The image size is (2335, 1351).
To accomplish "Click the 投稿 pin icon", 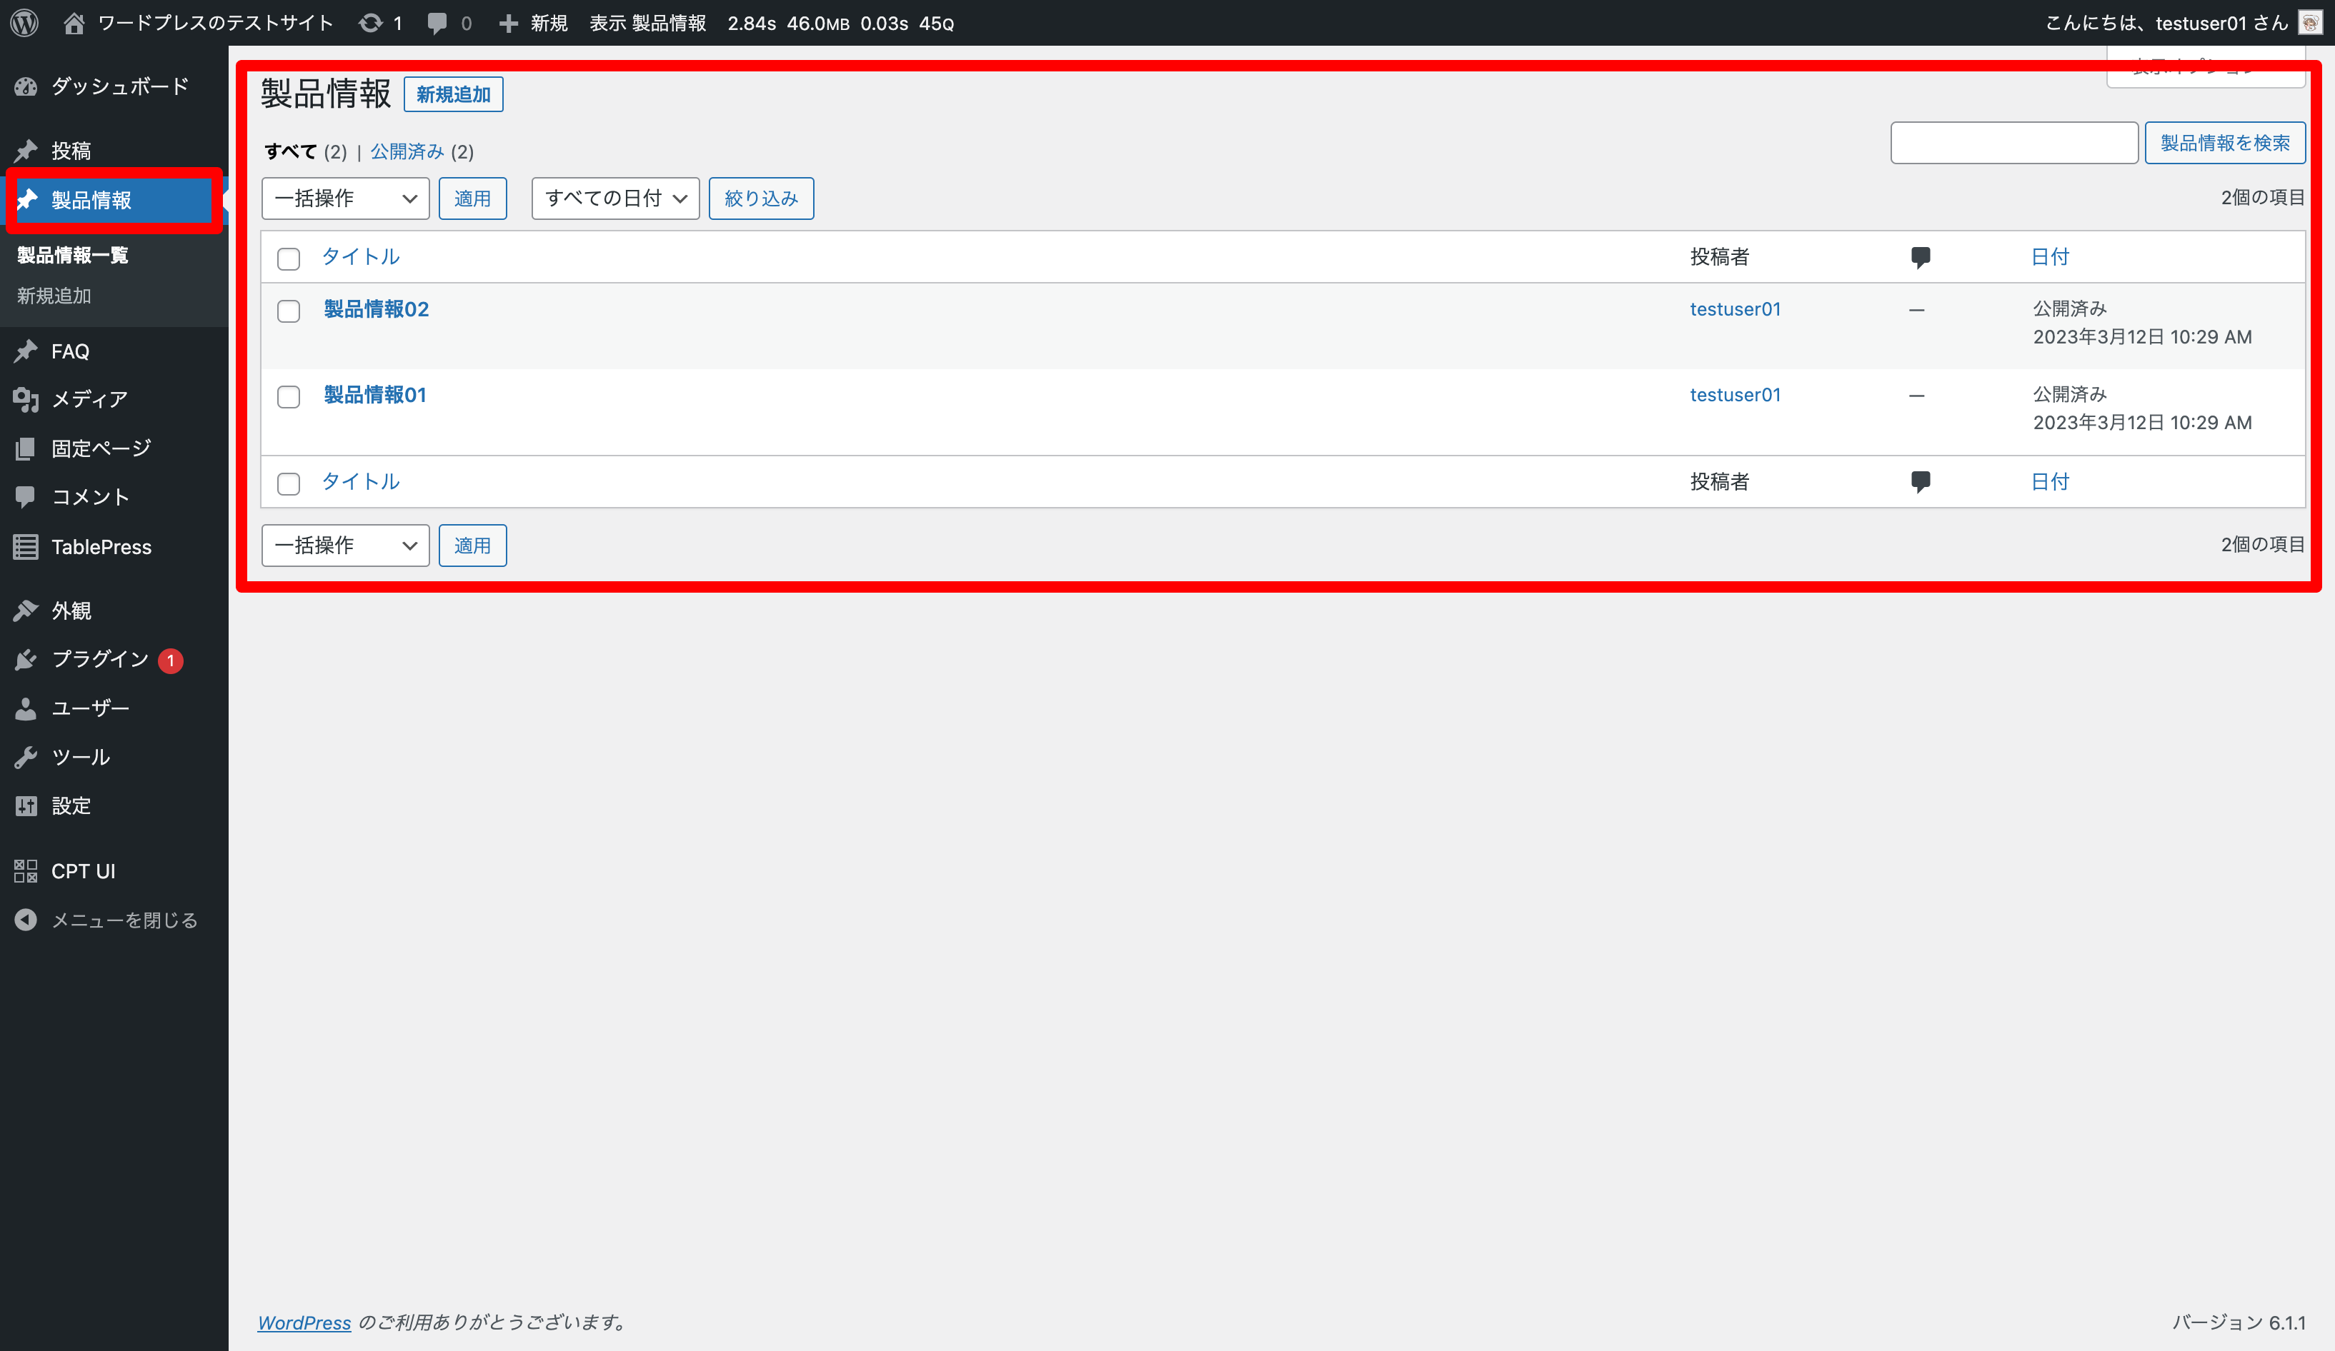I will coord(26,150).
